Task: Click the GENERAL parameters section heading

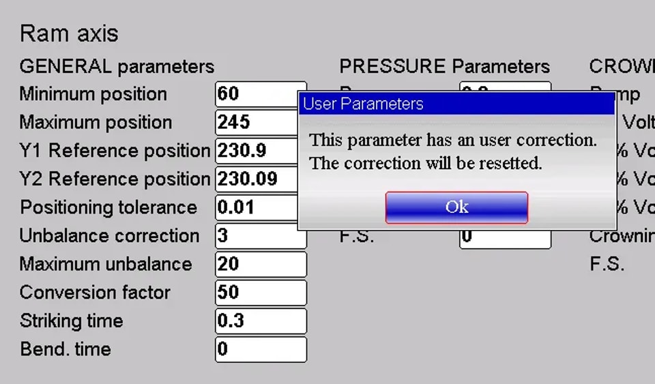Action: click(x=117, y=67)
